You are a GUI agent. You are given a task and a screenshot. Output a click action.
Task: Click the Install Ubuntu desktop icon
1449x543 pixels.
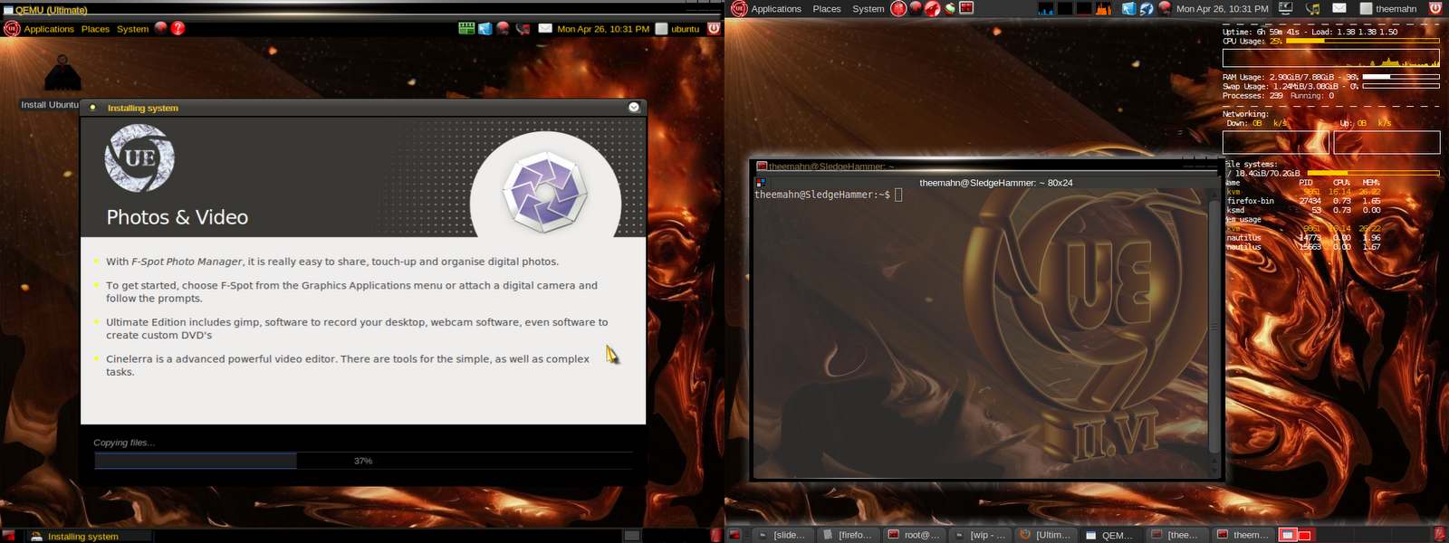62,81
